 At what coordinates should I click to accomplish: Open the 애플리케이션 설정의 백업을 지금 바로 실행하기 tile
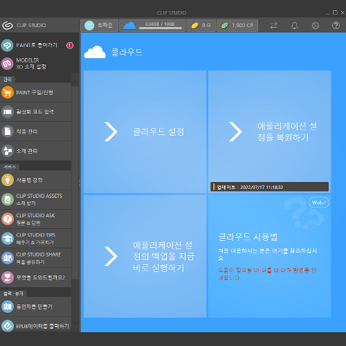[145, 256]
